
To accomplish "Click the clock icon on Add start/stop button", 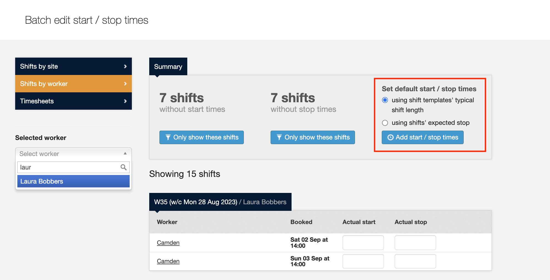I will click(x=390, y=138).
